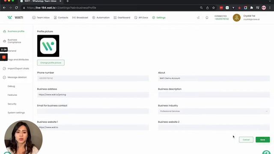Open the Dashboard page

[x=122, y=18]
